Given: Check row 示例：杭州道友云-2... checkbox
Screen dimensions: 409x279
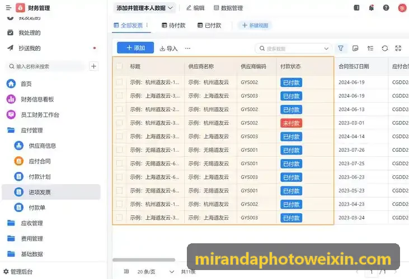Looking at the screenshot, I should pyautogui.click(x=119, y=109).
